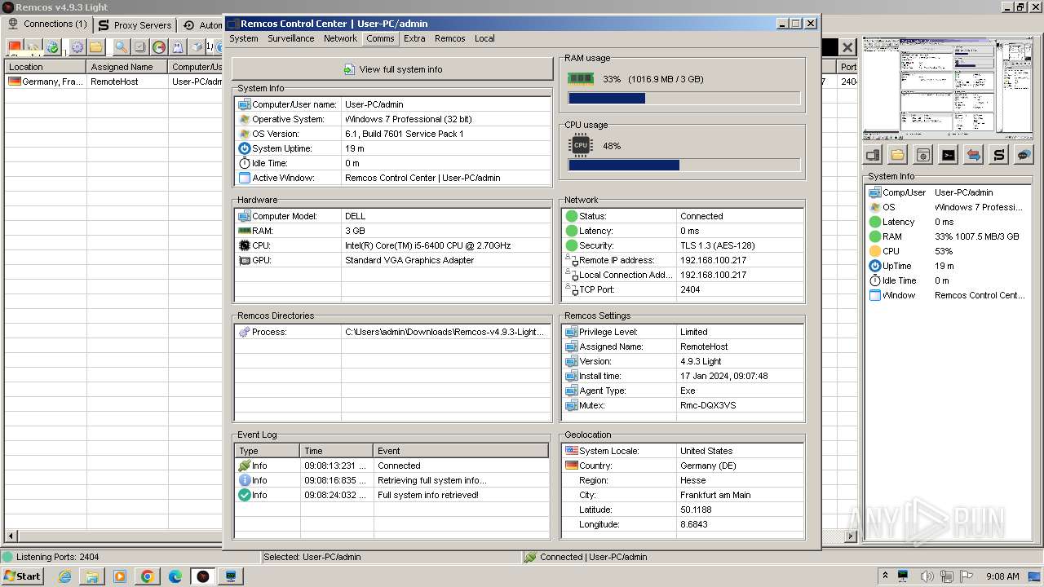Click the computer system icon under thumbnail
This screenshot has height=587, width=1044.
coord(873,155)
